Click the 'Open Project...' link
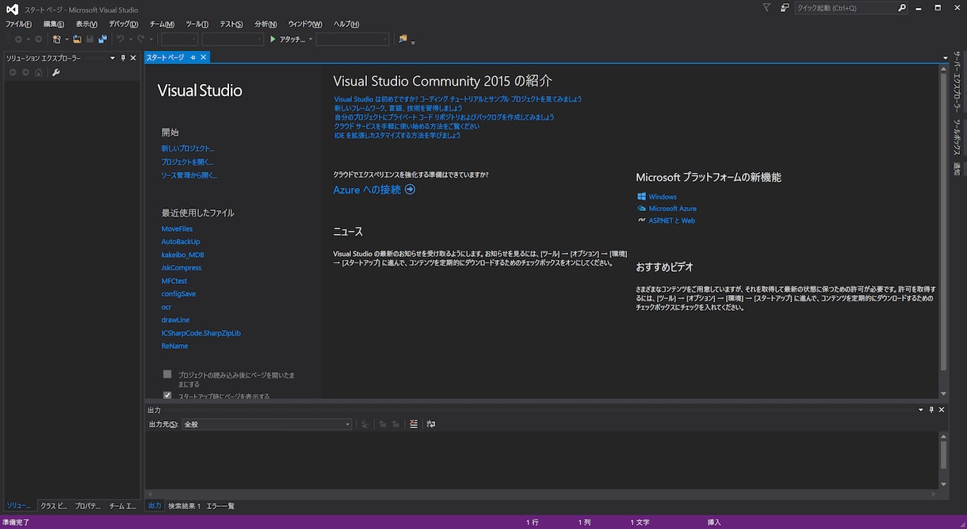 click(187, 162)
